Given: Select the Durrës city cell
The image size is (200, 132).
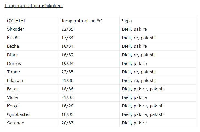Looking at the screenshot, I should point(14,63).
